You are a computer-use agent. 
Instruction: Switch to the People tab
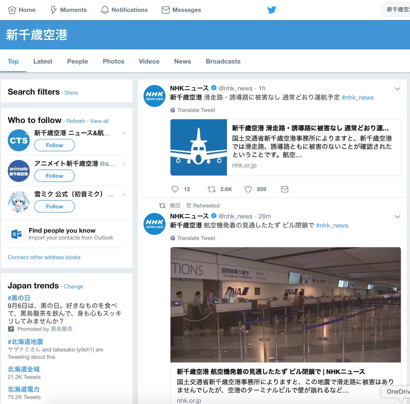coord(78,61)
